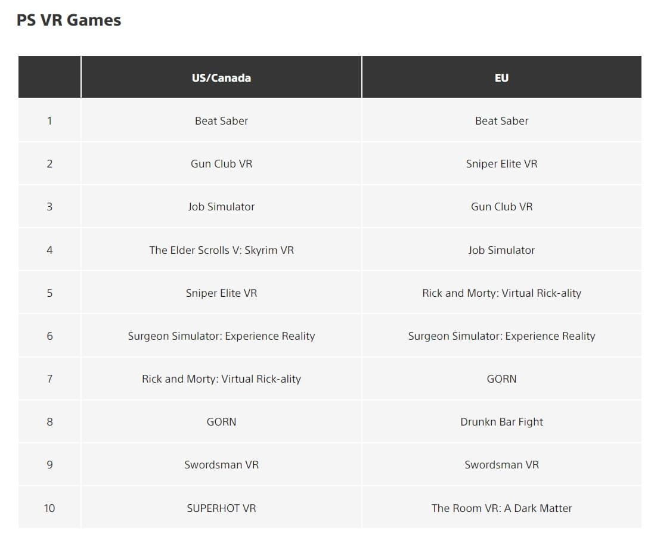Select the US/Canada column header
This screenshot has height=534, width=651.
point(221,78)
